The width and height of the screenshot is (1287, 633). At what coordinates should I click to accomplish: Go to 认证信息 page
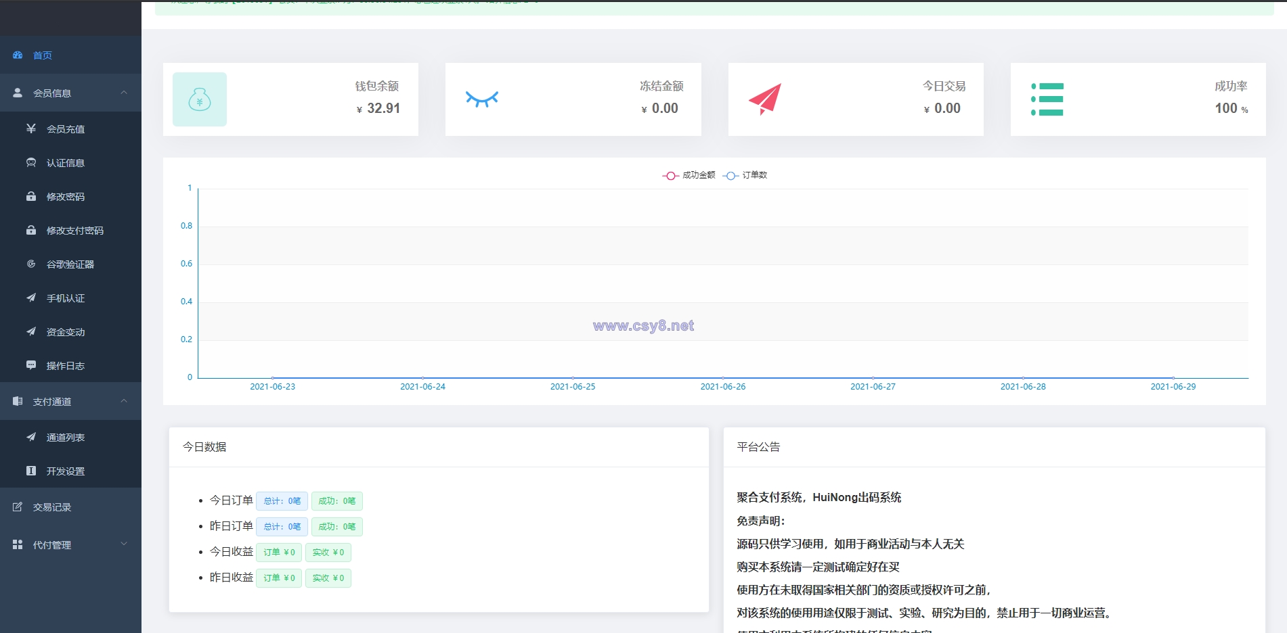point(70,162)
